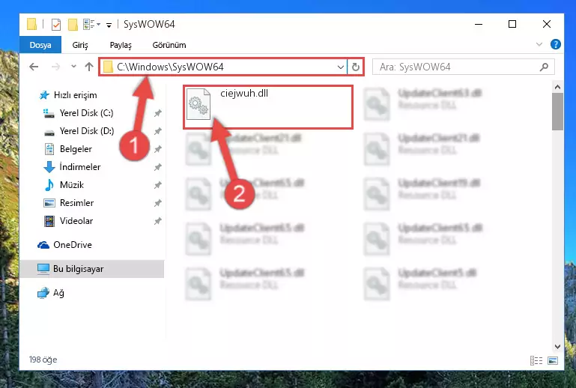
Task: Click the folder icon in title bar
Action: pyautogui.click(x=32, y=25)
